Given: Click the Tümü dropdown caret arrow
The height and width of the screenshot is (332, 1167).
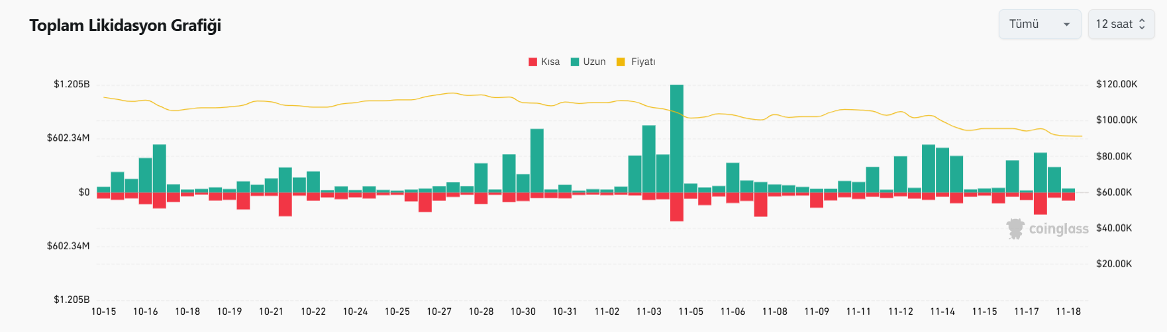Looking at the screenshot, I should (1066, 24).
